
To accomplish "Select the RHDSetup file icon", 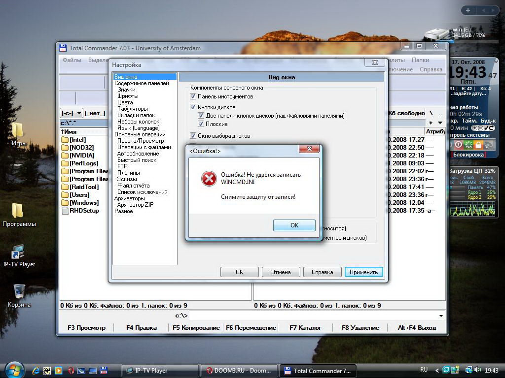I will point(65,211).
